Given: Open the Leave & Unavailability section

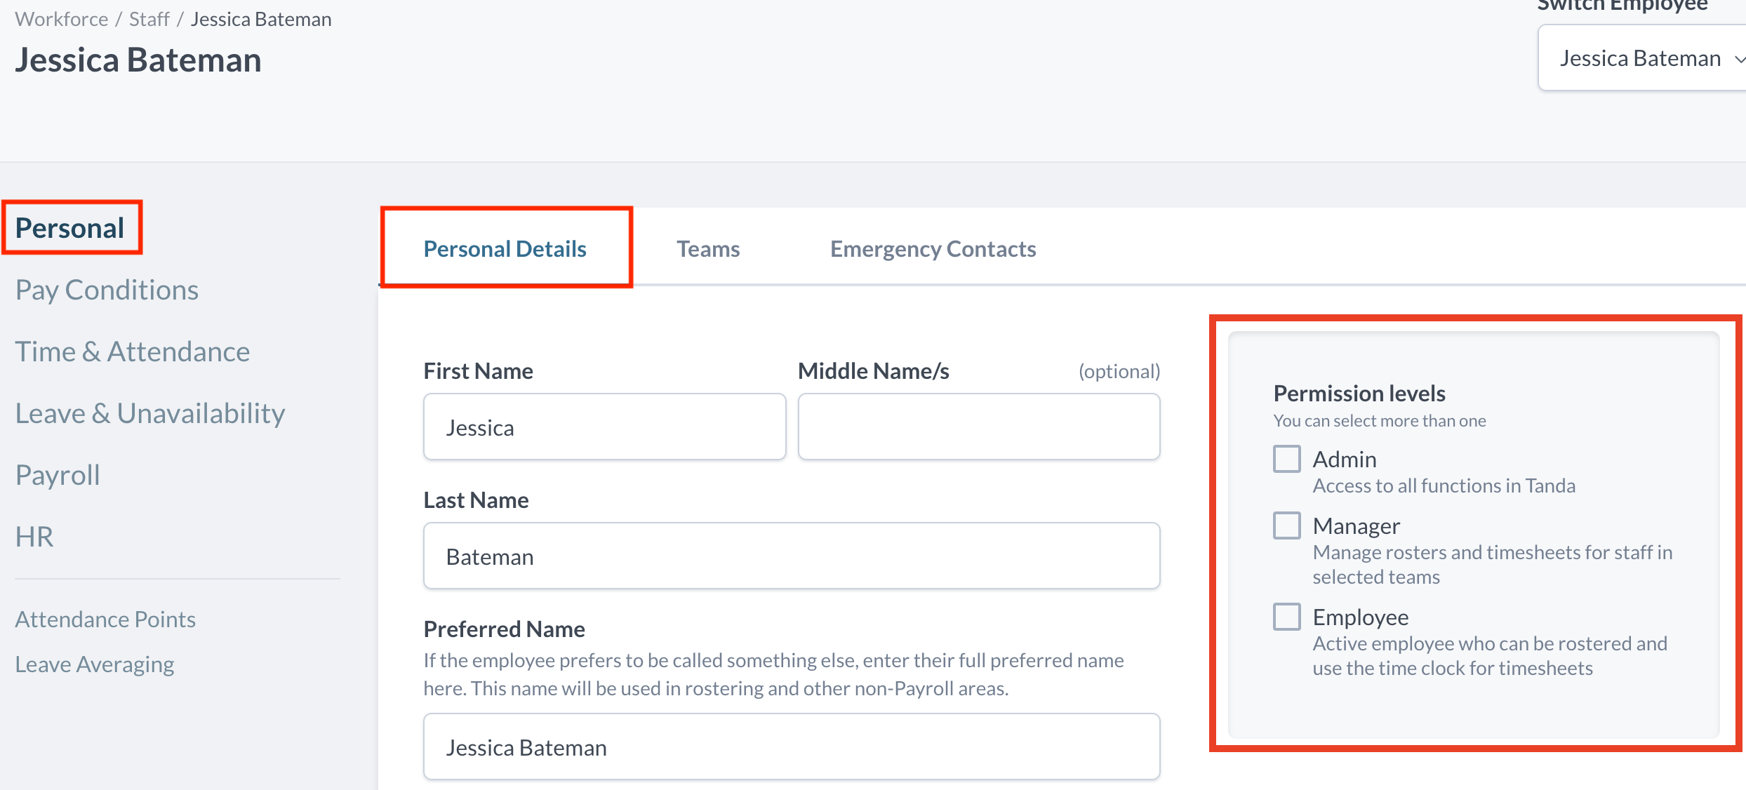Looking at the screenshot, I should click(150, 413).
